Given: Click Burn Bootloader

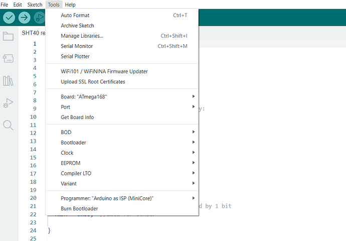Looking at the screenshot, I should tap(122, 208).
